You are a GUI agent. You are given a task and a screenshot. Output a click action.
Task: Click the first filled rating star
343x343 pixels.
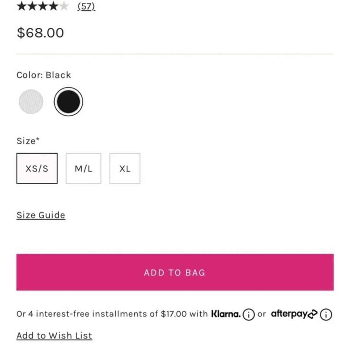pos(21,6)
